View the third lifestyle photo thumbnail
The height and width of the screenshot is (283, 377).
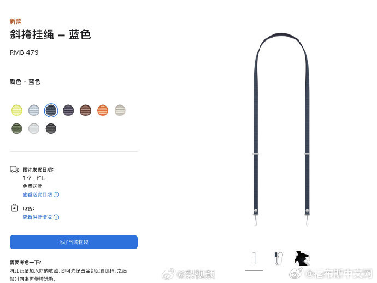tap(302, 258)
